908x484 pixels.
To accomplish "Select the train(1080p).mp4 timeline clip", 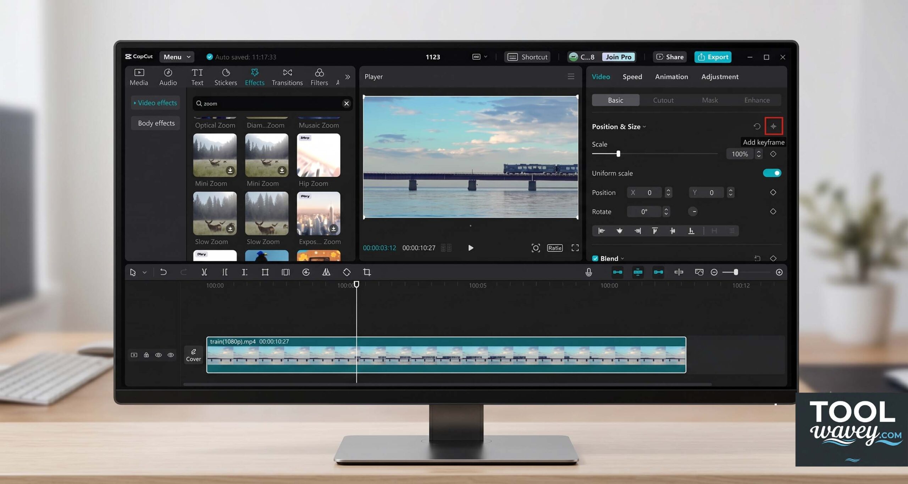I will point(446,355).
